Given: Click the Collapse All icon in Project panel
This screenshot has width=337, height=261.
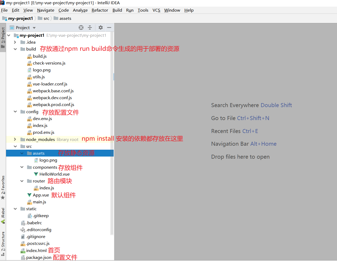Looking at the screenshot, I should click(90, 28).
